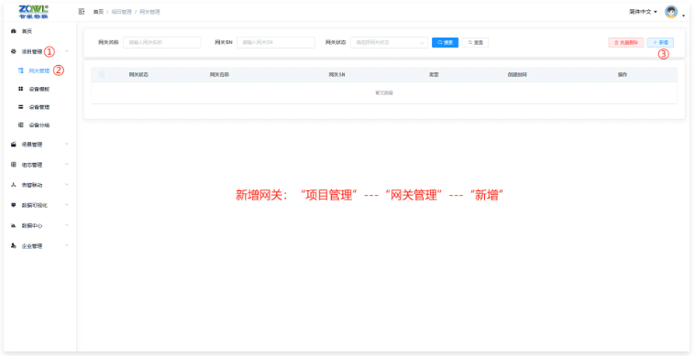
Task: Open the 简体中文 language dropdown
Action: (x=643, y=12)
